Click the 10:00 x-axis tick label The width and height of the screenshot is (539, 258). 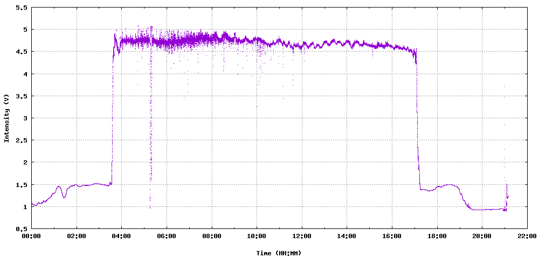point(257,236)
